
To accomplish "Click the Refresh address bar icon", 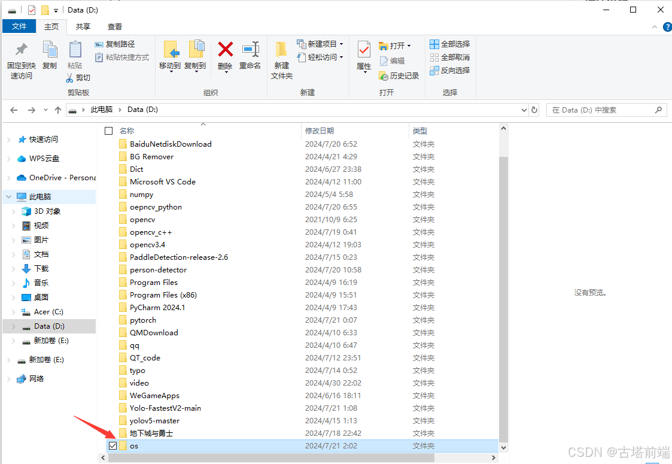I will pyautogui.click(x=534, y=110).
